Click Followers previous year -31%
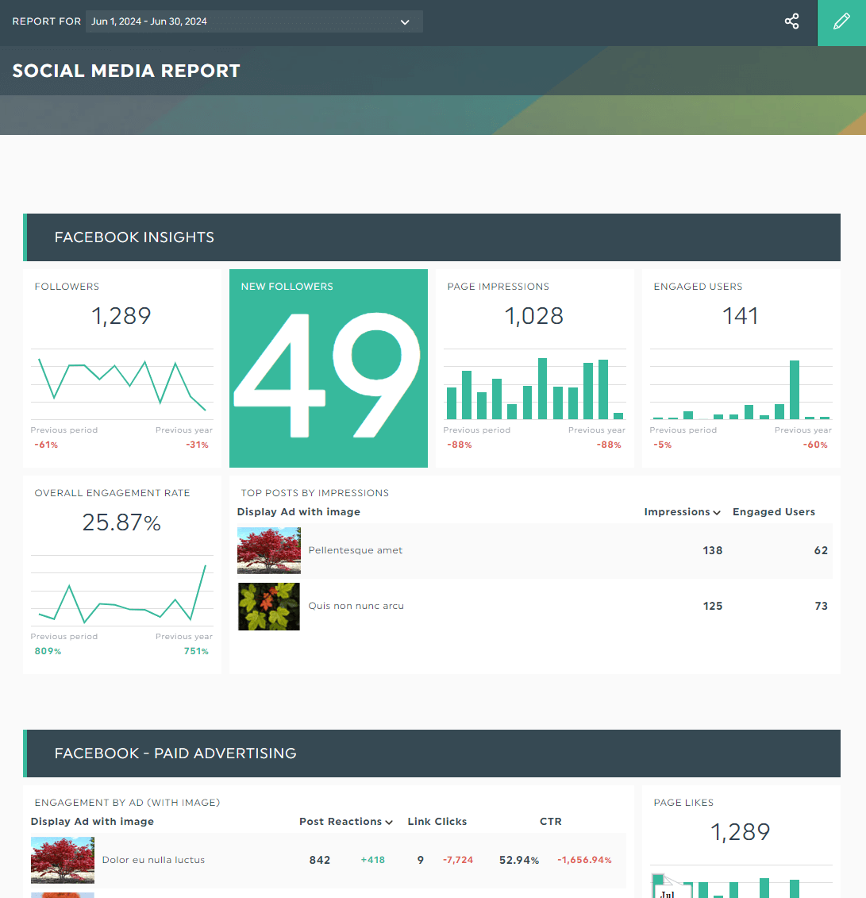Viewport: 866px width, 898px height. click(x=197, y=445)
